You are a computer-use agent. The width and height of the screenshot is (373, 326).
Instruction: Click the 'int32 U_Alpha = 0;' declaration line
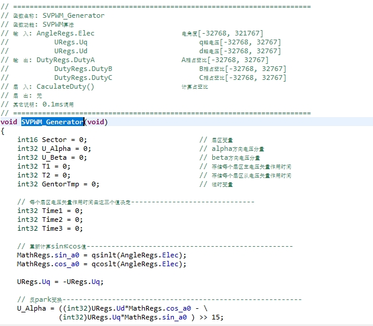(54, 149)
